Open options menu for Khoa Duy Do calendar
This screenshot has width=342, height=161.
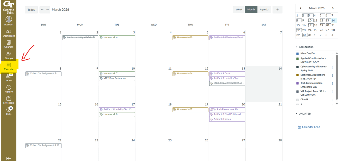pyautogui.click(x=332, y=54)
